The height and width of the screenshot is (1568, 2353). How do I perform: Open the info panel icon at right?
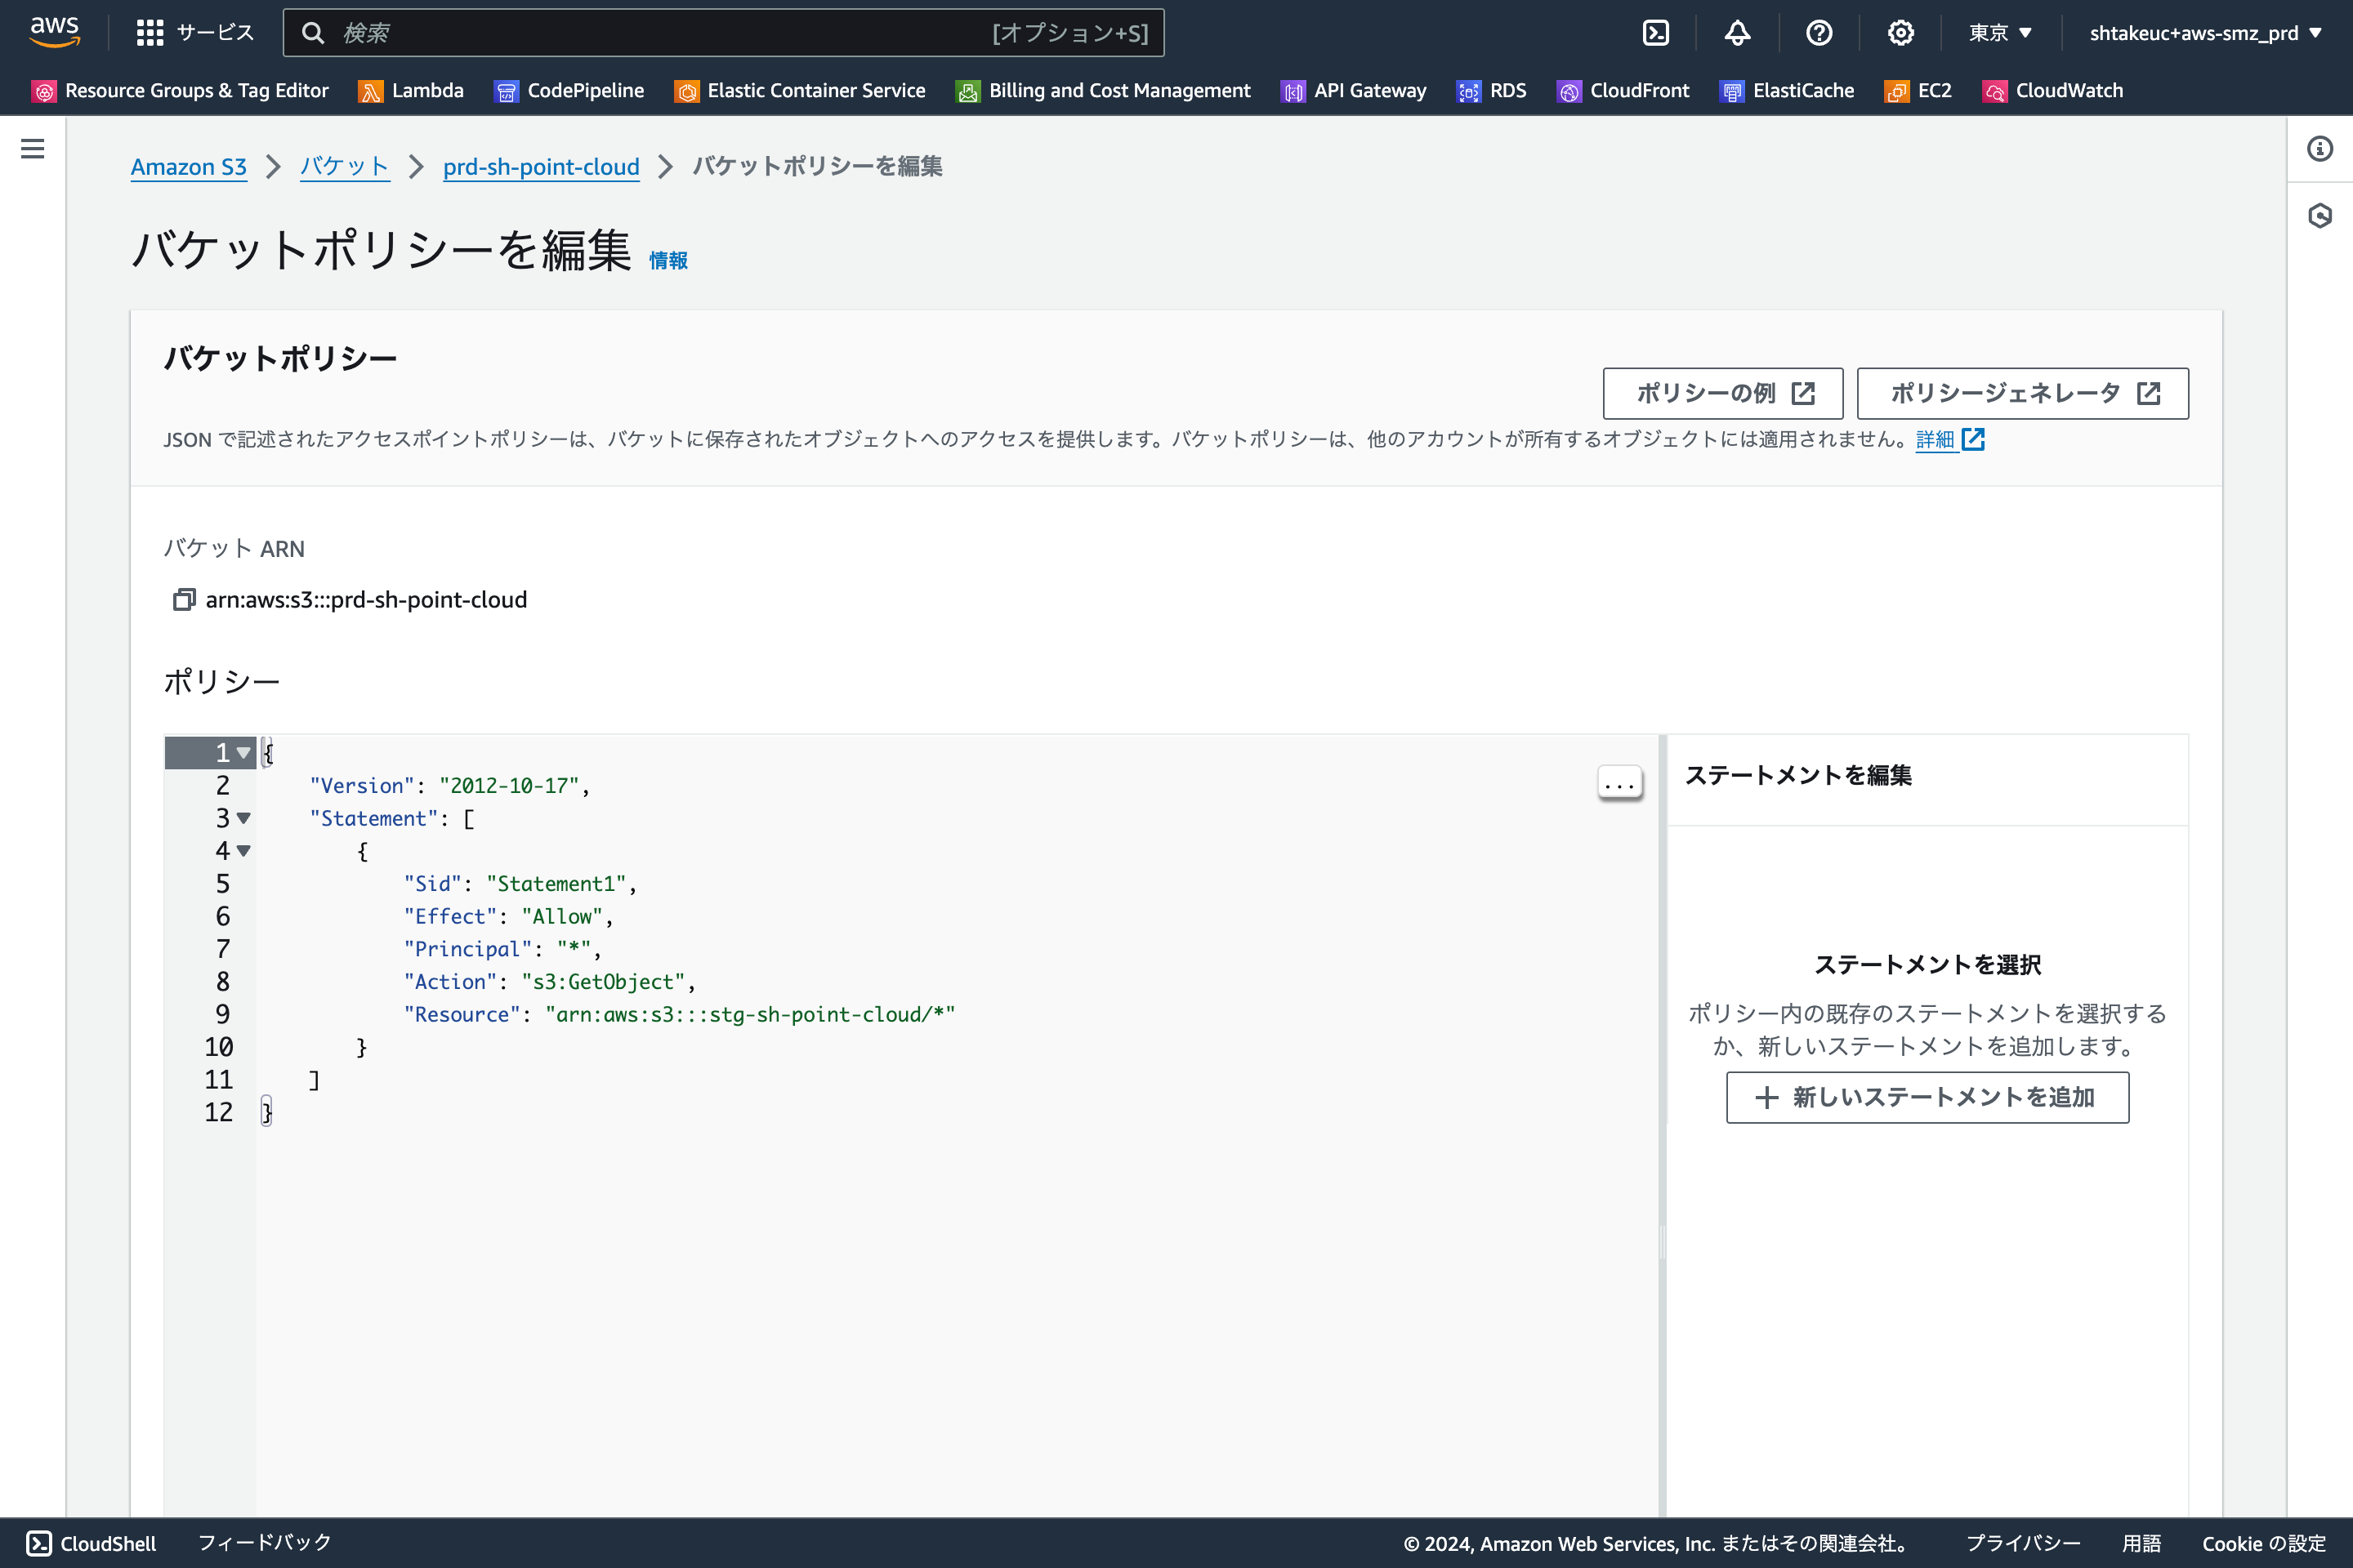(x=2320, y=149)
